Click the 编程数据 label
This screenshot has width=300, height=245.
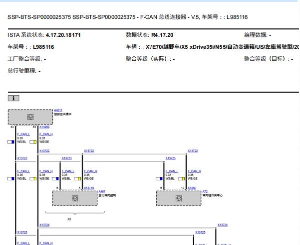click(x=256, y=35)
